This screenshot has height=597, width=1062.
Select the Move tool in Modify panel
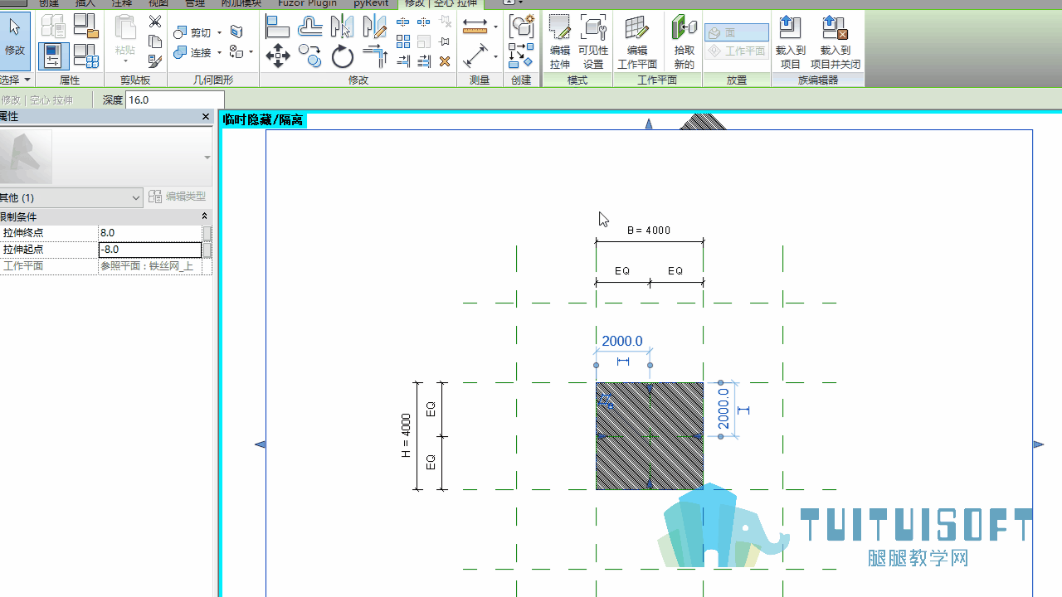[278, 56]
